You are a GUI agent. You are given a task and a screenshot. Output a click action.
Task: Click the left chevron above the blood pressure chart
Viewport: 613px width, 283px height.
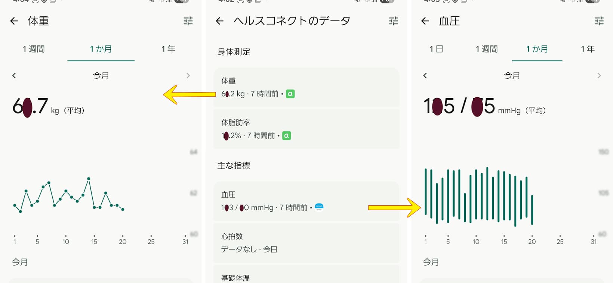[x=425, y=75]
